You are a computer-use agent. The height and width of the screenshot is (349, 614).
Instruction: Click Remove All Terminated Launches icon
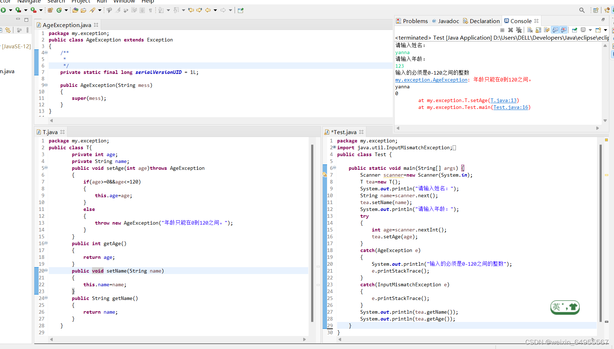(x=519, y=30)
